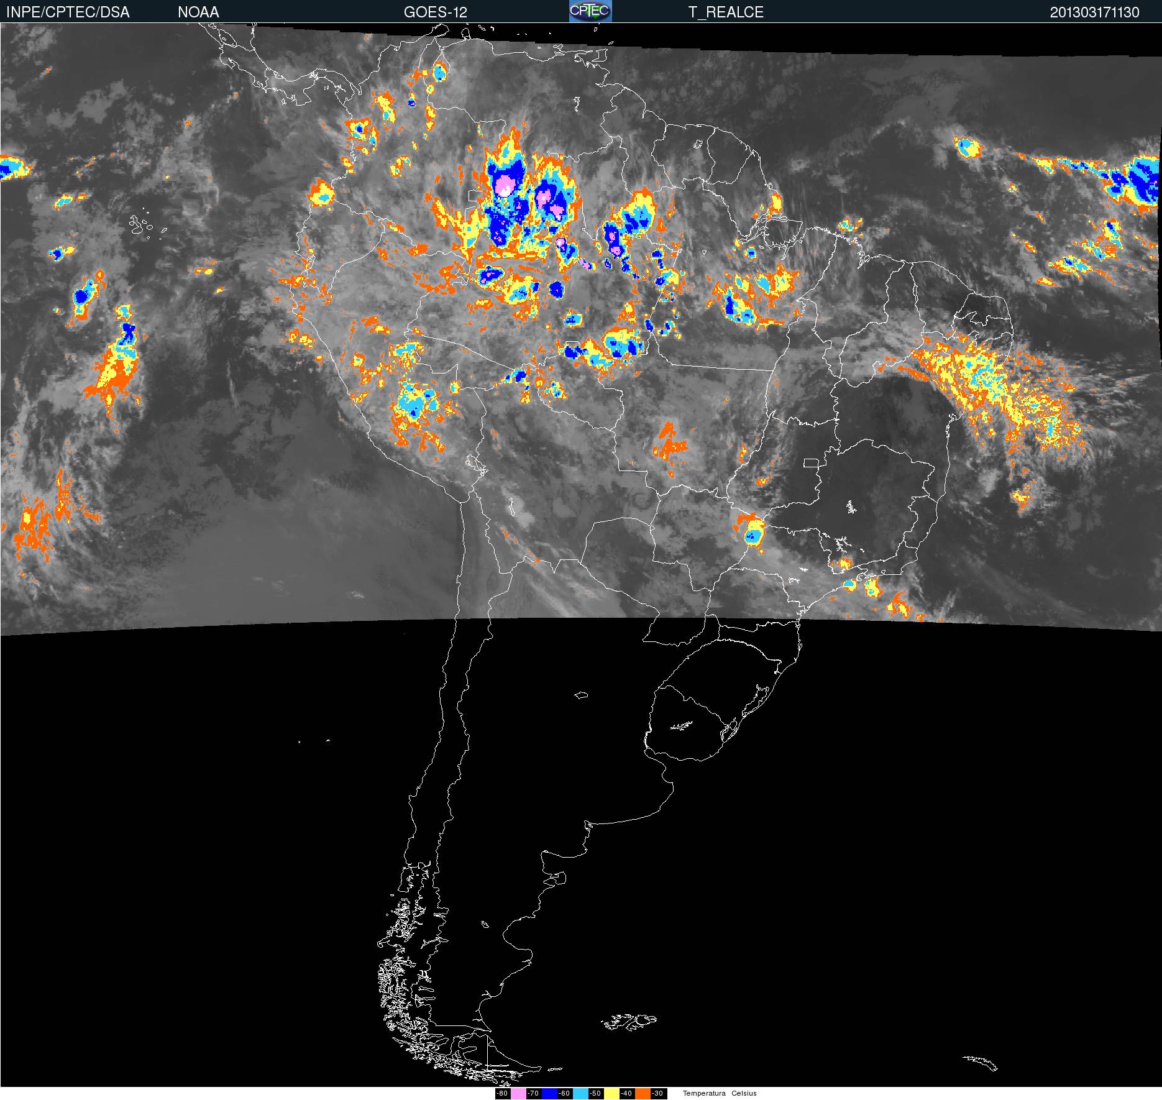Click the -80 legend value
Image resolution: width=1162 pixels, height=1100 pixels.
click(x=502, y=1094)
